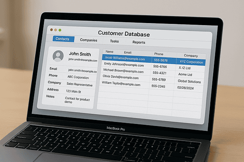
Task: Click the Email column header
Action: click(x=128, y=53)
